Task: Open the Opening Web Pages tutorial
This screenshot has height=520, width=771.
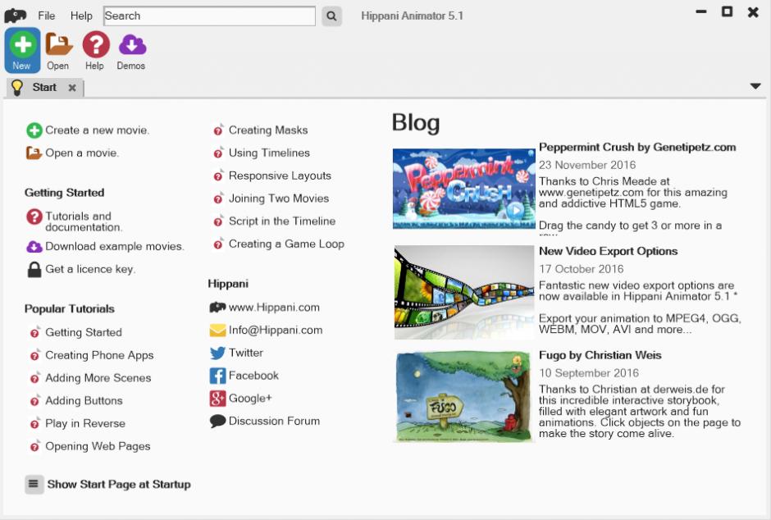Action: point(98,446)
